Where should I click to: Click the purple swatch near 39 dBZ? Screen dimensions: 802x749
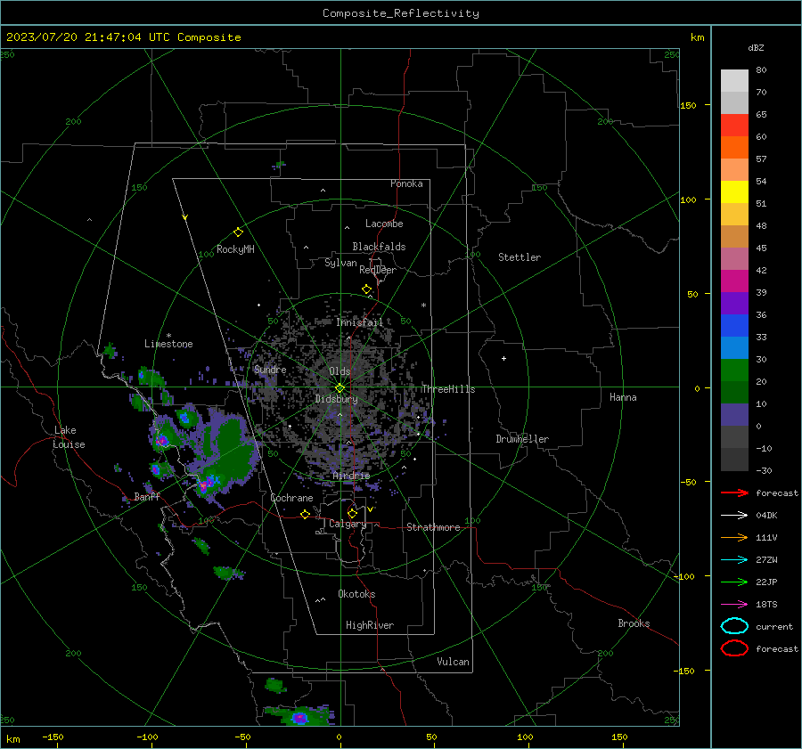tap(734, 303)
